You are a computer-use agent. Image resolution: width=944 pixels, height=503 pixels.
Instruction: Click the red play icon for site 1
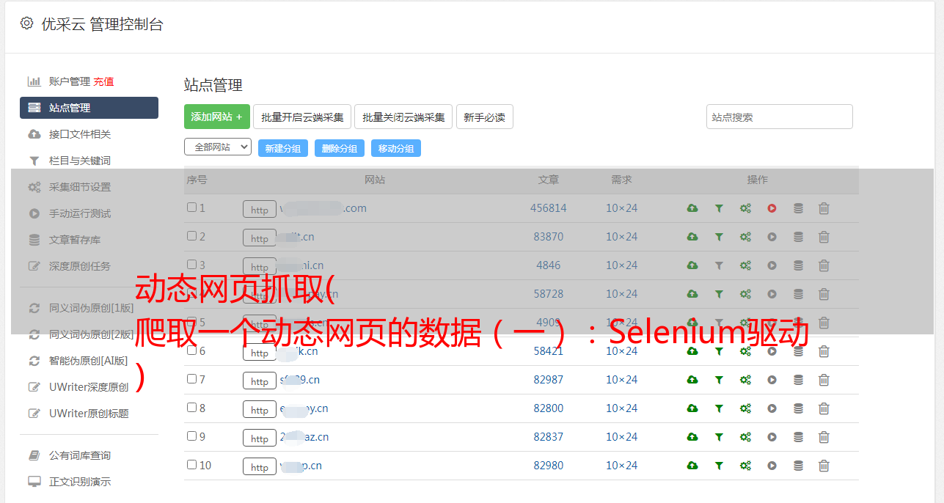tap(772, 208)
